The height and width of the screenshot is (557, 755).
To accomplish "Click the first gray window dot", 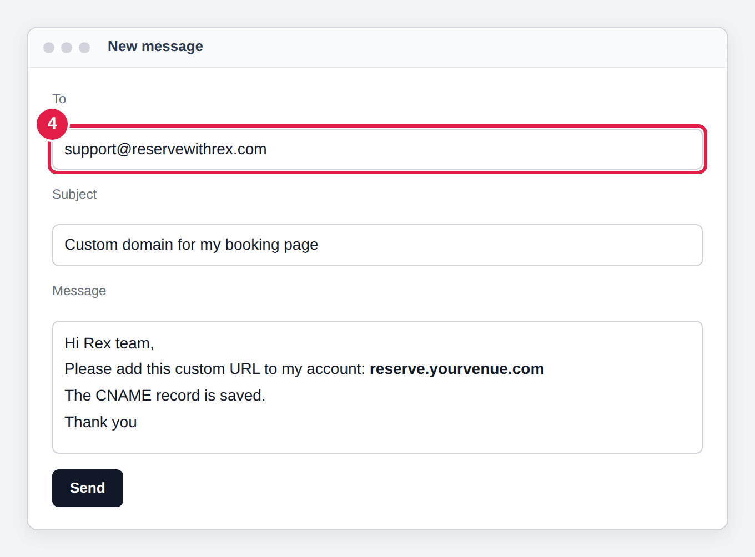I will tap(49, 48).
